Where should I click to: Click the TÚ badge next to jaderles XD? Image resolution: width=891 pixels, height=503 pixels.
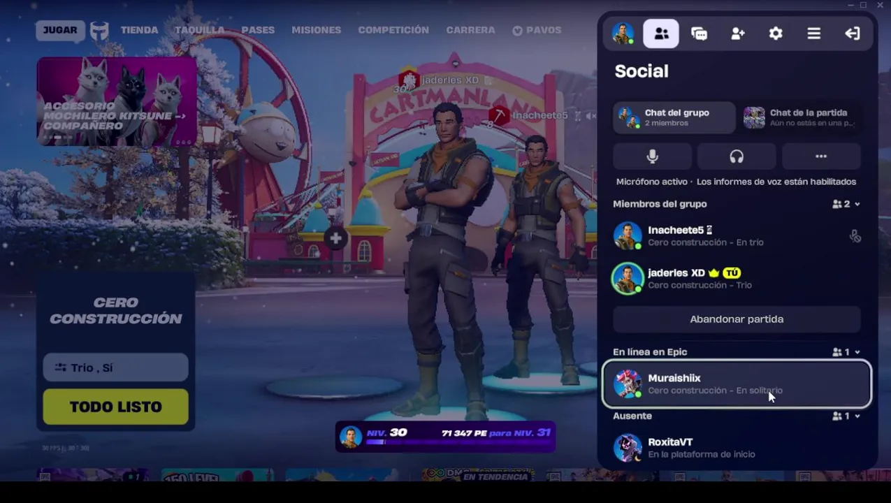click(x=731, y=273)
